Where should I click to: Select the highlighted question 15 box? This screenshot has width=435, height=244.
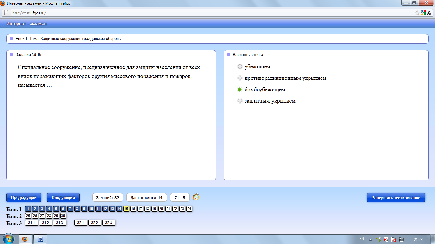click(x=126, y=209)
